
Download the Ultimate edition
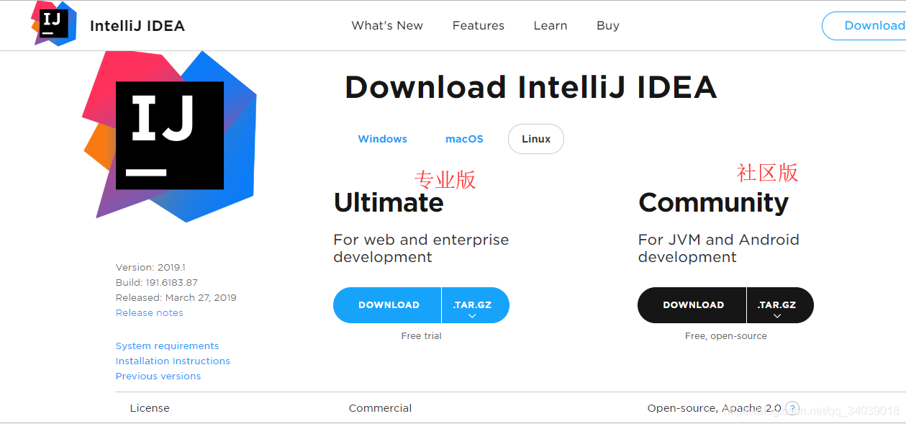[x=388, y=305]
